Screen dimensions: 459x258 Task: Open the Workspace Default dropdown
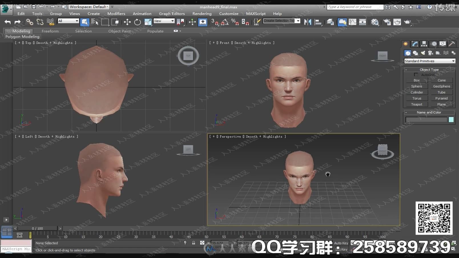pos(89,7)
